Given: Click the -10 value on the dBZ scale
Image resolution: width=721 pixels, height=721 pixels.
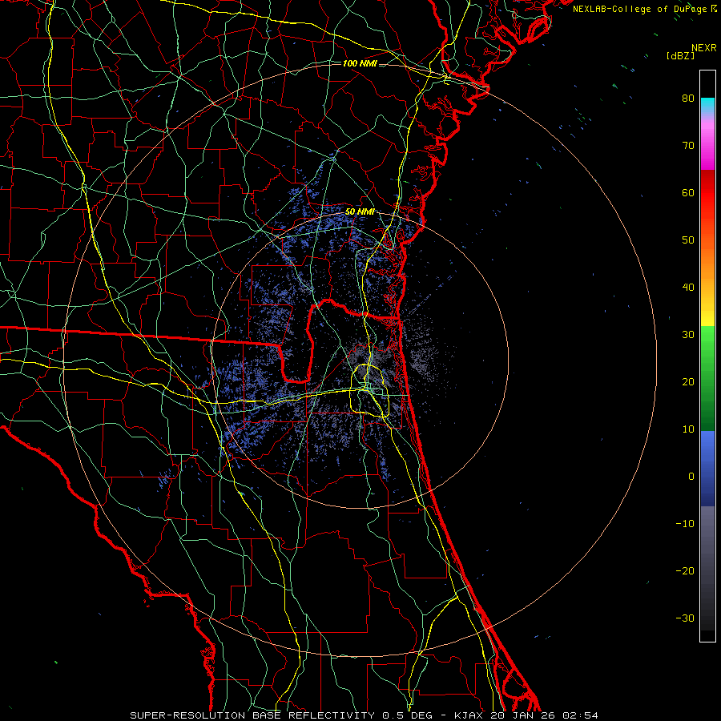Looking at the screenshot, I should point(685,524).
